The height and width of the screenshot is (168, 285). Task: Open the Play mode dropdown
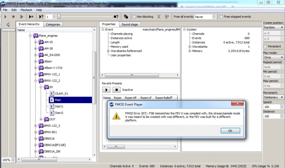273,57
